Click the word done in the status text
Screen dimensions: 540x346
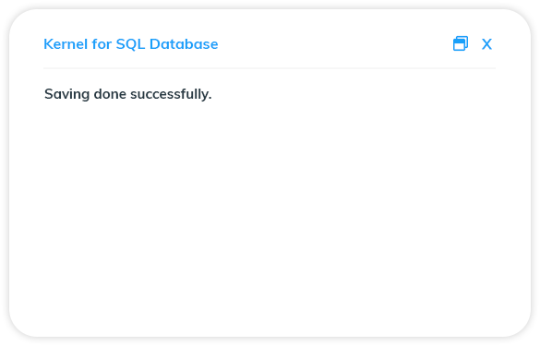click(x=110, y=94)
